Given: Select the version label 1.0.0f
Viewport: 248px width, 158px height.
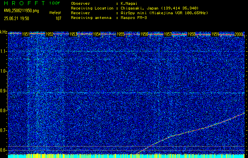Looking at the screenshot, I should click(x=54, y=3).
